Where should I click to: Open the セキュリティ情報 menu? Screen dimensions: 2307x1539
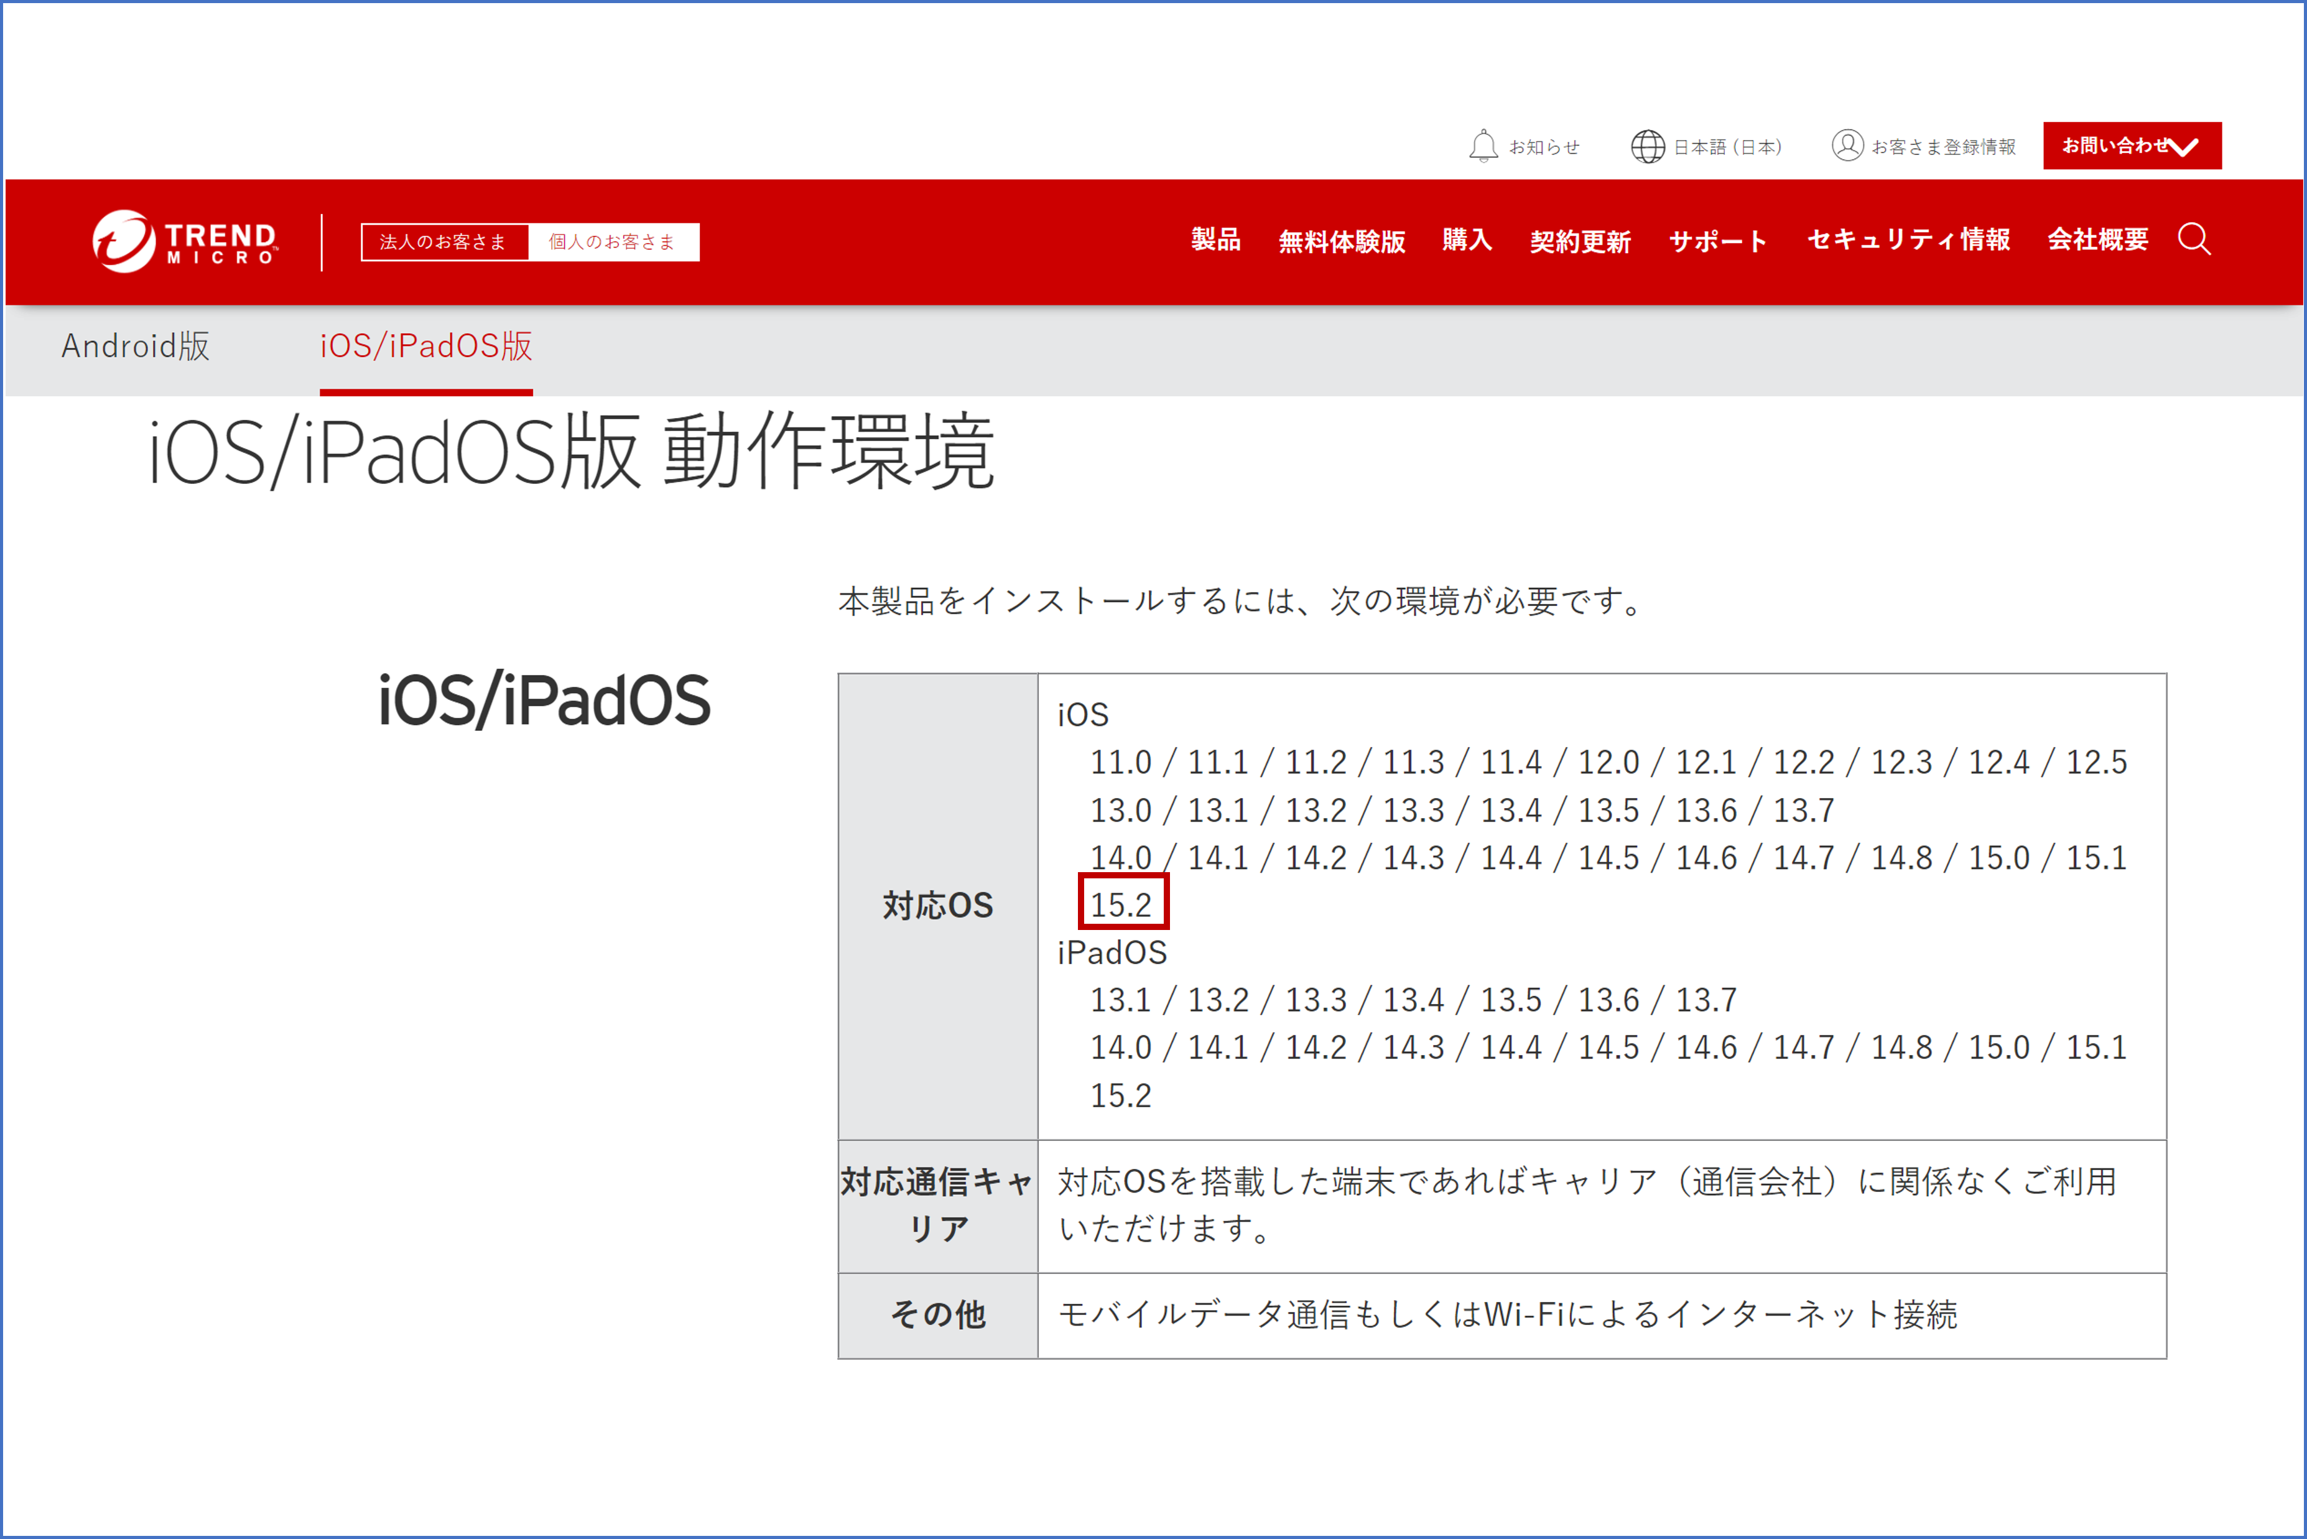(x=1908, y=241)
